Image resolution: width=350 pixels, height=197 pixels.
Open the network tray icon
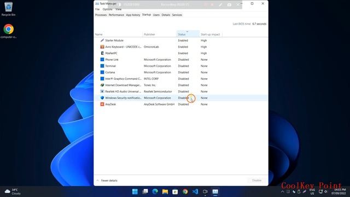(x=321, y=192)
